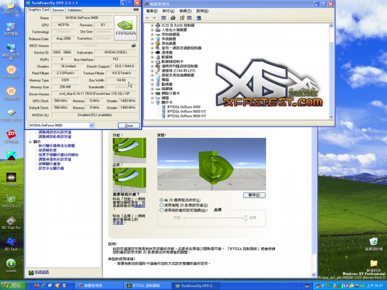Click the performance-quality slider handle
Image resolution: width=387 pixels, height=290 pixels.
click(245, 217)
